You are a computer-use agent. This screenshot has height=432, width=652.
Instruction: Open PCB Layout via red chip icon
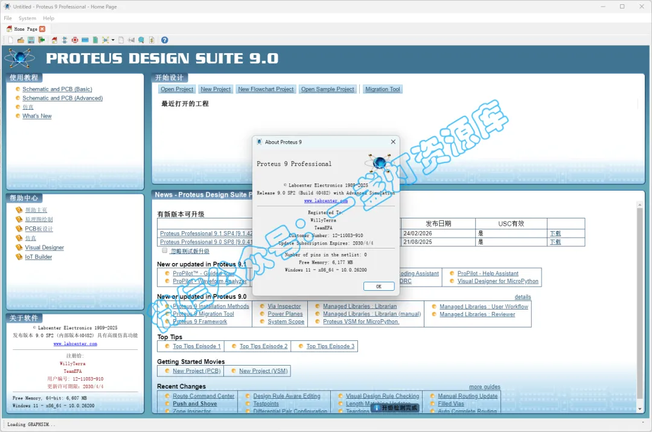point(75,40)
